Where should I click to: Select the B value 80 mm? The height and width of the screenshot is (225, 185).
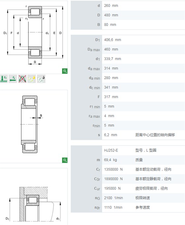tap(110, 25)
